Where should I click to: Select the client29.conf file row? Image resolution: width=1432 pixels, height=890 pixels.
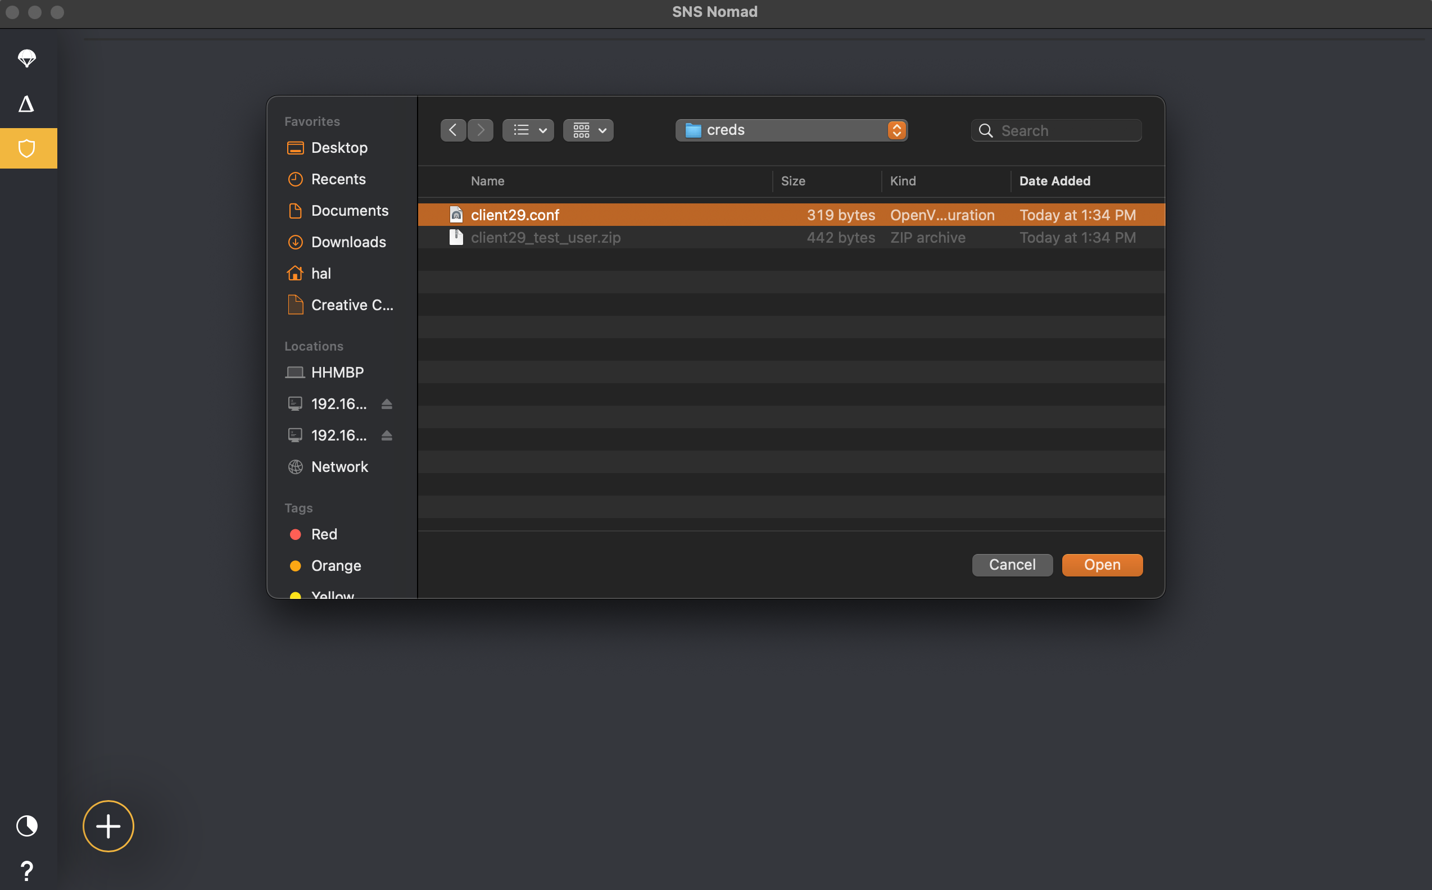(x=791, y=215)
